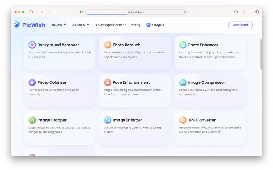Click the Download button

click(x=240, y=25)
